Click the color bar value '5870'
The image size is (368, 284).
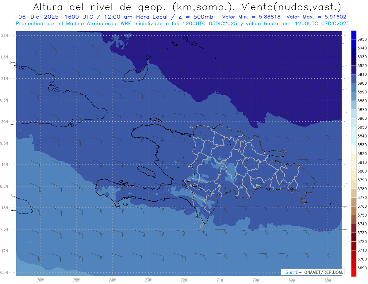pyautogui.click(x=362, y=110)
